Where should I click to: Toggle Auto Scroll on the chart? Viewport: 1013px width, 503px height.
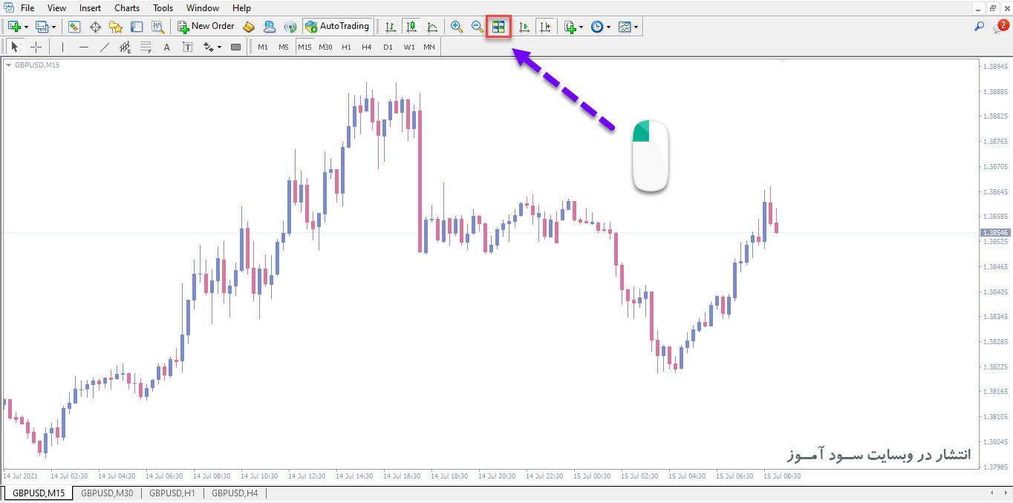pos(524,26)
